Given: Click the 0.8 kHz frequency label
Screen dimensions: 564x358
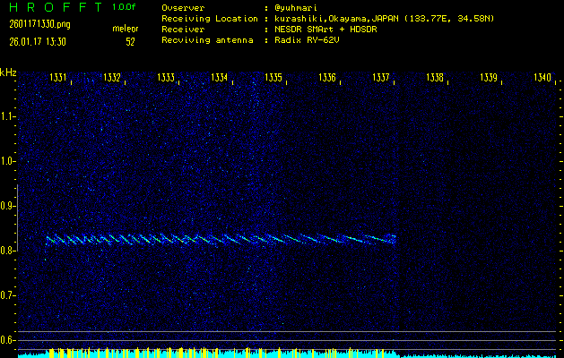Looking at the screenshot, I should pyautogui.click(x=9, y=251).
